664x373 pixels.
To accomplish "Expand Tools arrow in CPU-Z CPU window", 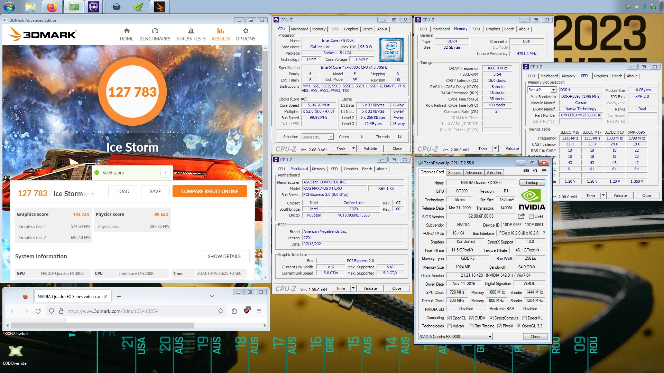I will tap(353, 149).
